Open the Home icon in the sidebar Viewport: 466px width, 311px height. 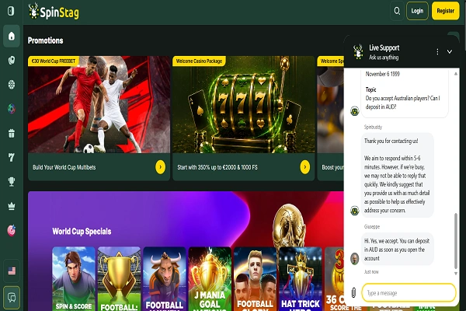pyautogui.click(x=12, y=36)
